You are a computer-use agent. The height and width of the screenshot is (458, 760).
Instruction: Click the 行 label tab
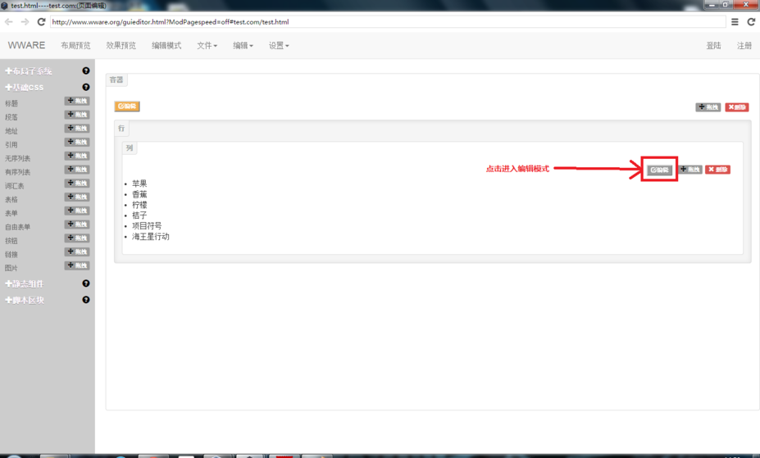(121, 129)
